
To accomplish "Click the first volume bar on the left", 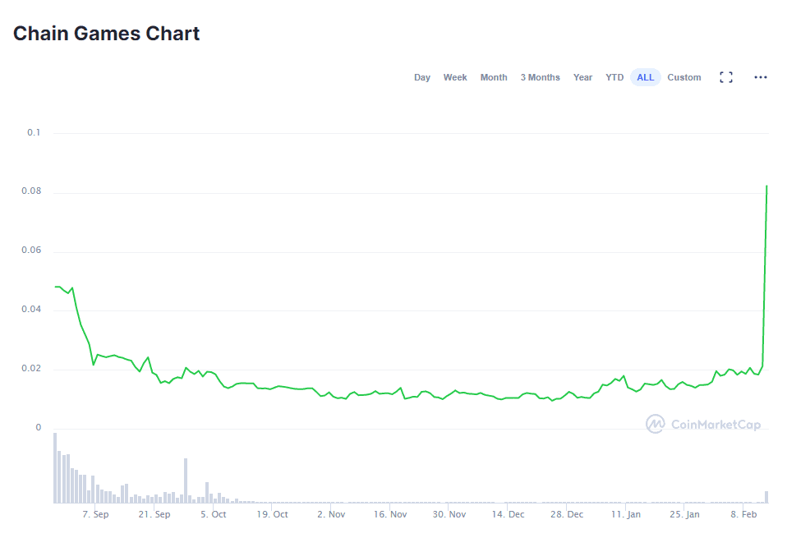I will click(55, 467).
